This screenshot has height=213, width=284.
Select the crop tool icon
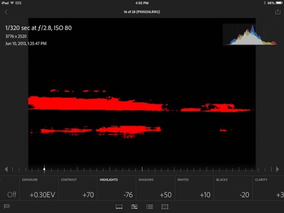(x=165, y=207)
